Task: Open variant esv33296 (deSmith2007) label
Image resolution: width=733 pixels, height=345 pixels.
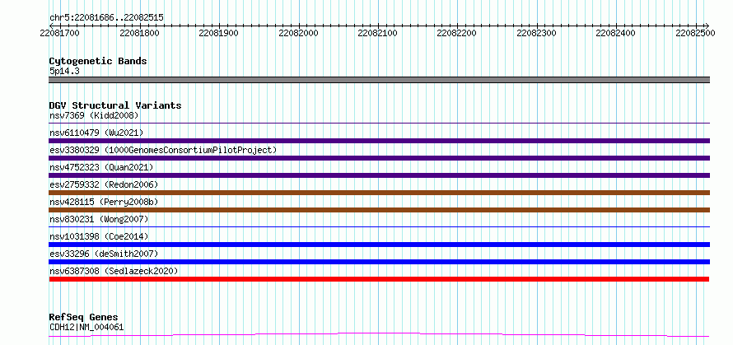Action: click(x=104, y=254)
